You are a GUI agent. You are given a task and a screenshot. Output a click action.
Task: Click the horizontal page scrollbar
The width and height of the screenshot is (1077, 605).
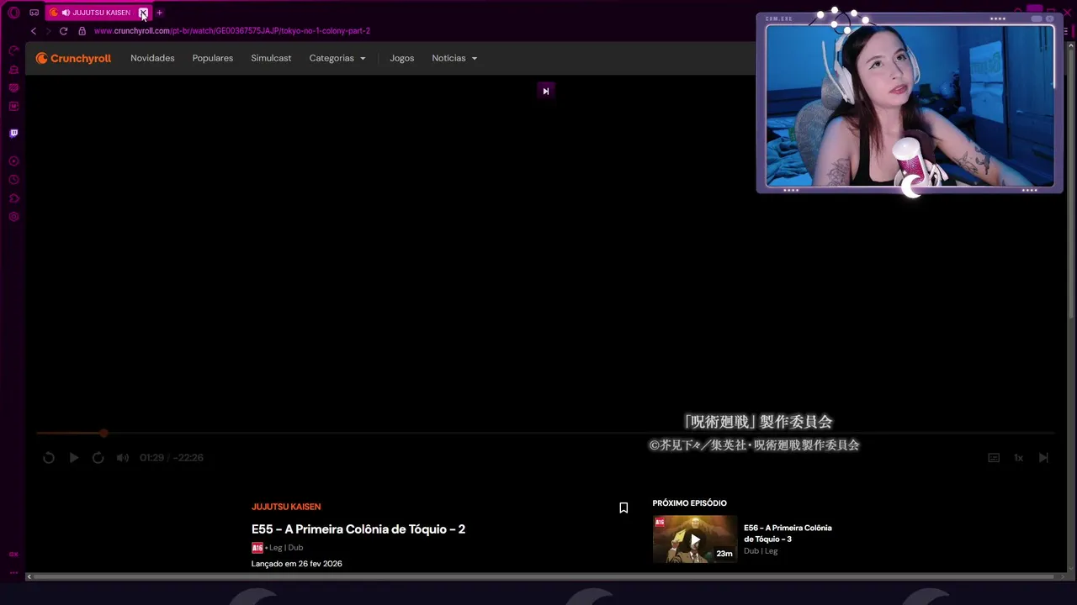click(543, 576)
